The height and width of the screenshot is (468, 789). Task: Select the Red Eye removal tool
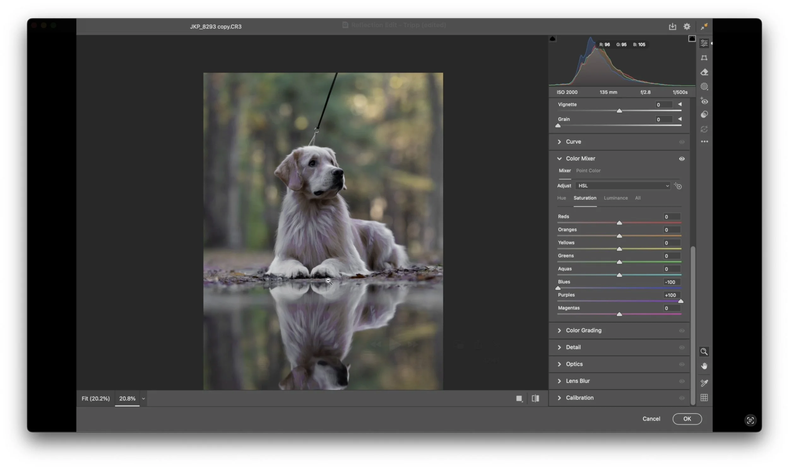coord(704,101)
